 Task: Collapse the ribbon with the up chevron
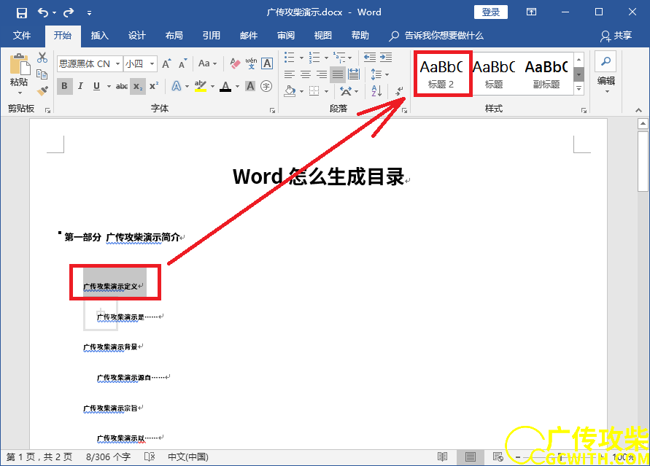(x=638, y=110)
